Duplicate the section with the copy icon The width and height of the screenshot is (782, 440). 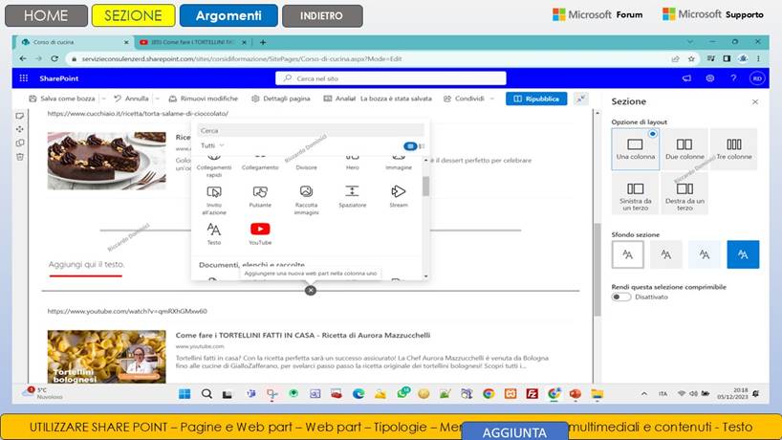click(20, 143)
